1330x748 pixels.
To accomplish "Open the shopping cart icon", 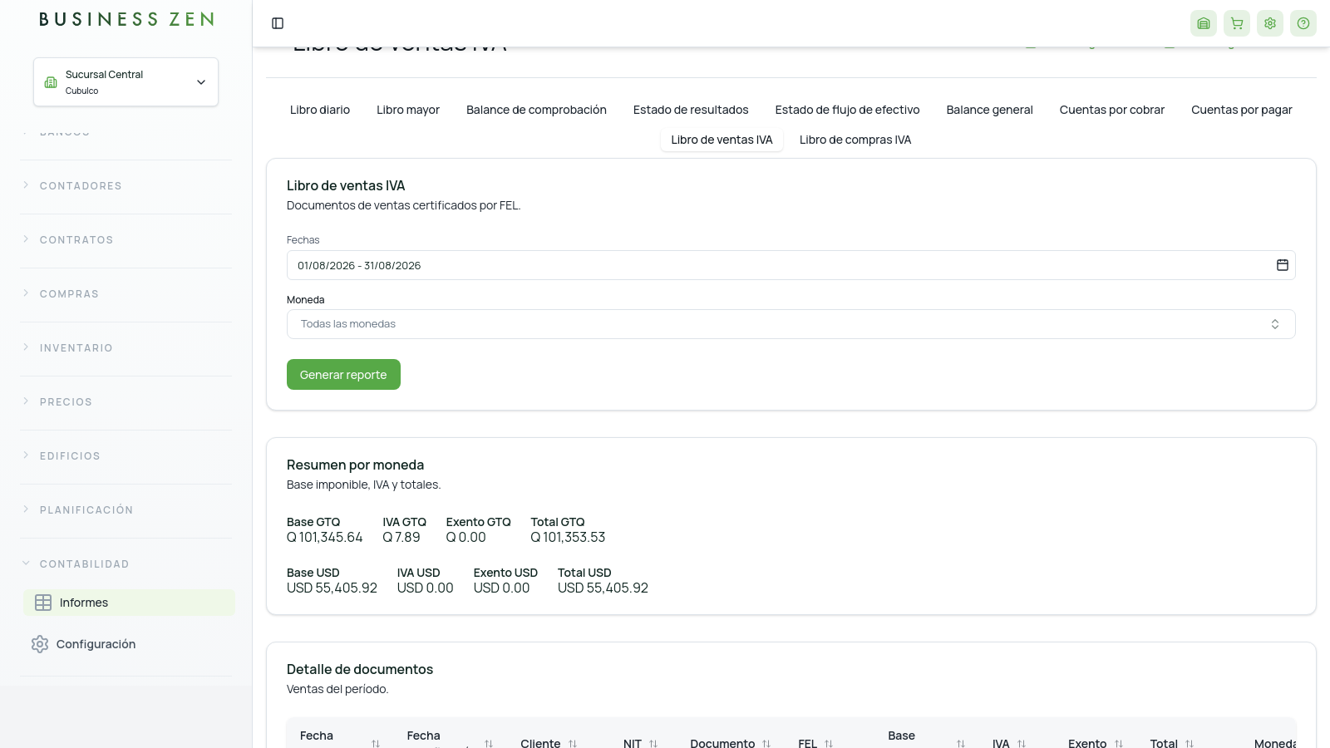I will tap(1237, 23).
